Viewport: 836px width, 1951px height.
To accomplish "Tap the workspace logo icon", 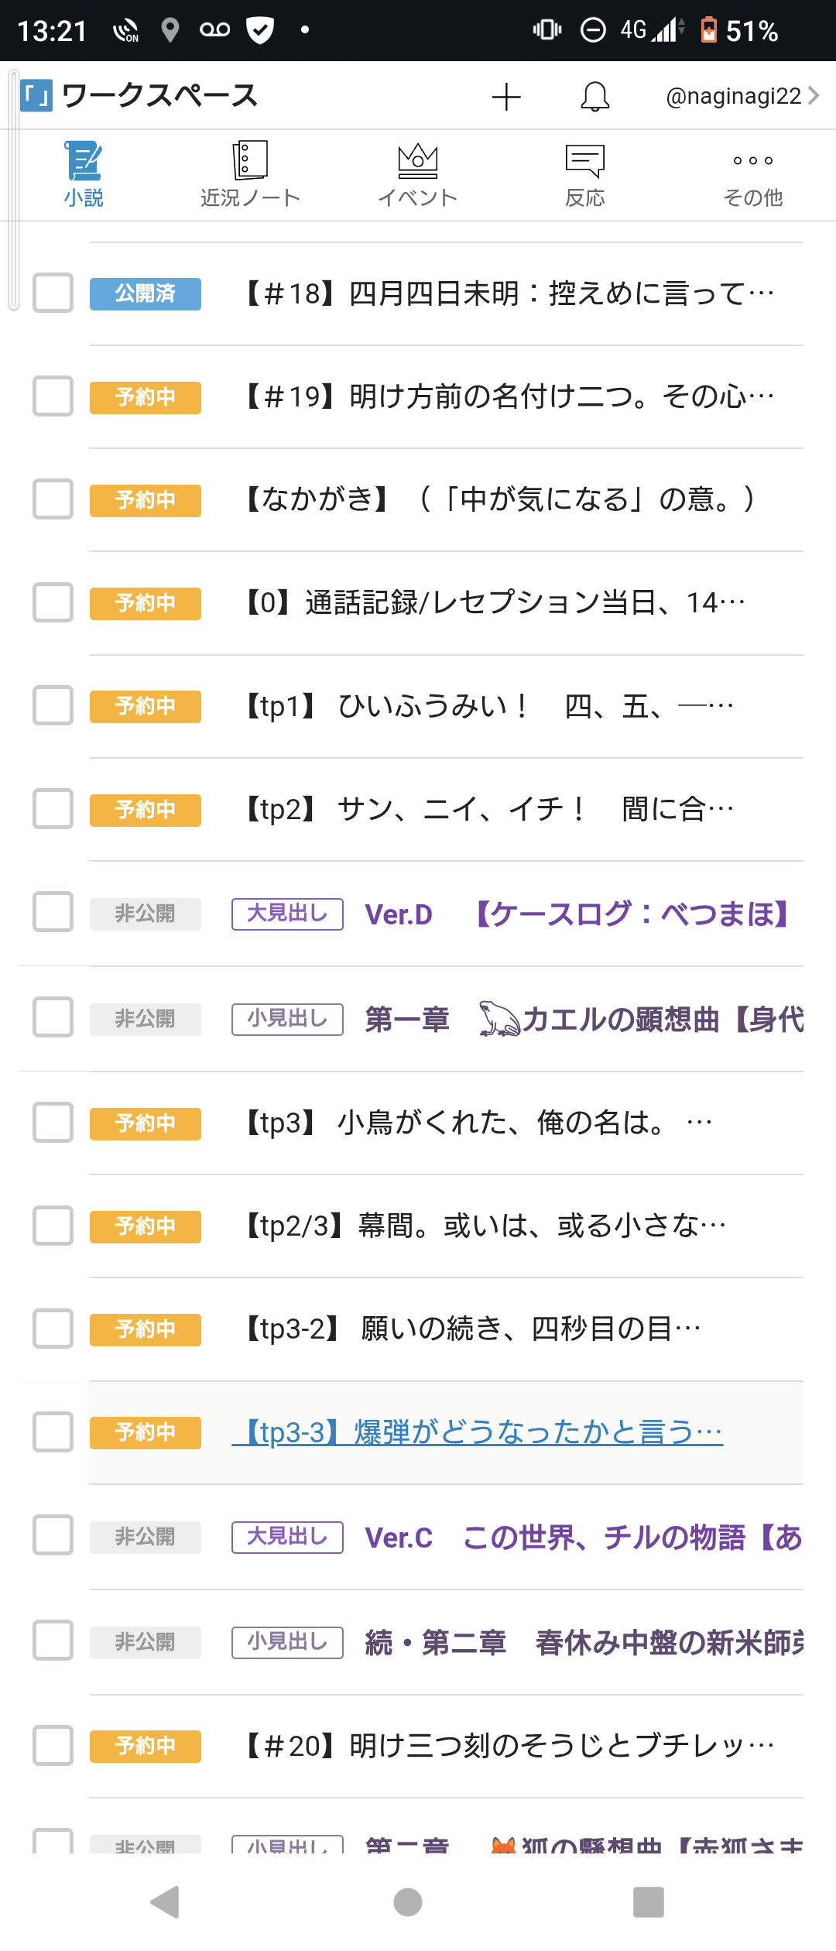I will [x=36, y=96].
